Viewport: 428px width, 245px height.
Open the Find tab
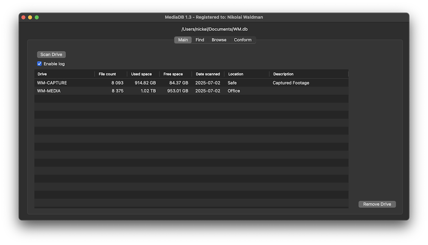(200, 40)
